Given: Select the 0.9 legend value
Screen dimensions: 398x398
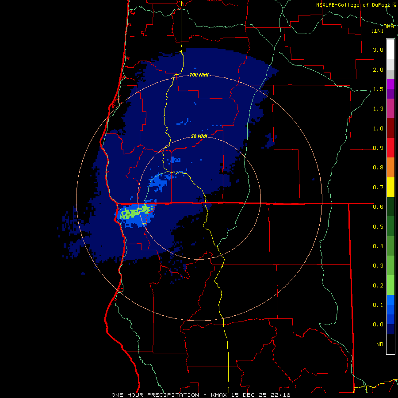Looking at the screenshot, I should (378, 148).
